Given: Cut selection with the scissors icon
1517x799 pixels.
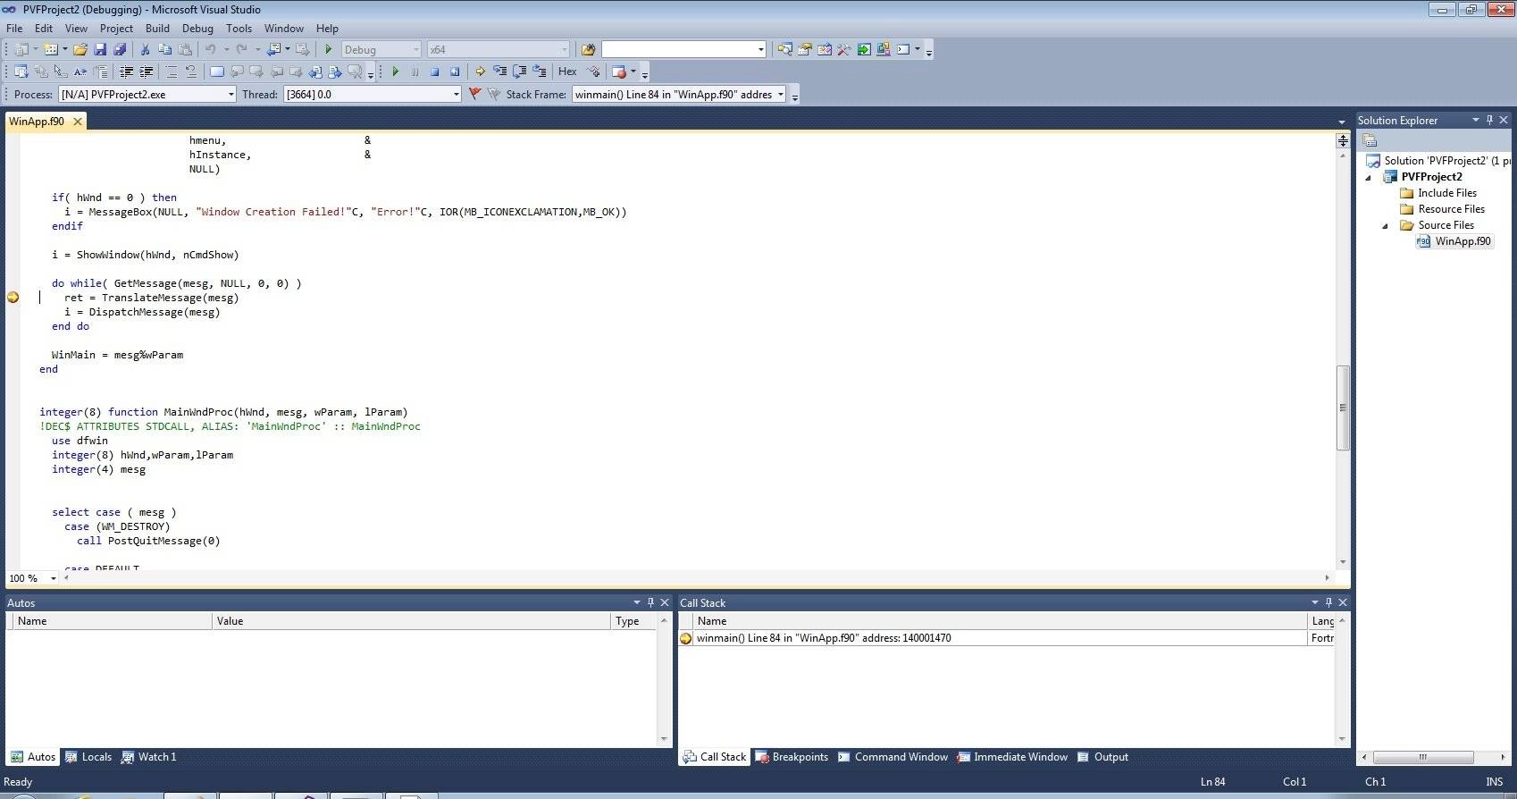Looking at the screenshot, I should [x=145, y=50].
